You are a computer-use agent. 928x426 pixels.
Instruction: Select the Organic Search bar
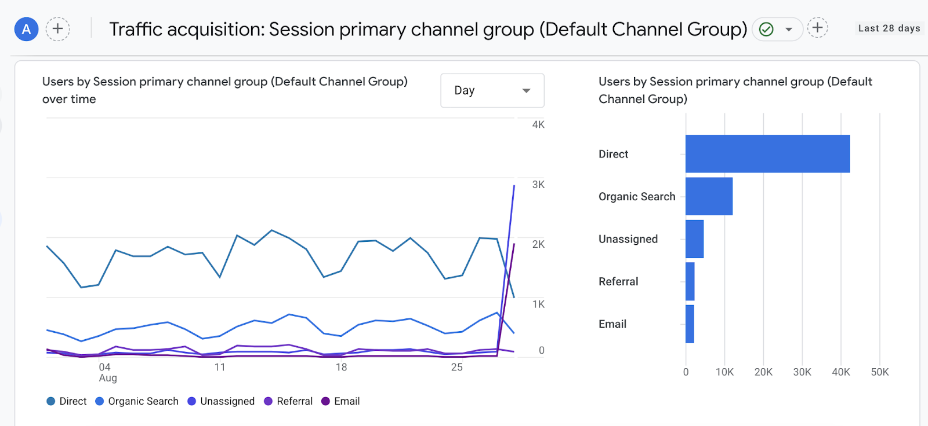pos(709,196)
